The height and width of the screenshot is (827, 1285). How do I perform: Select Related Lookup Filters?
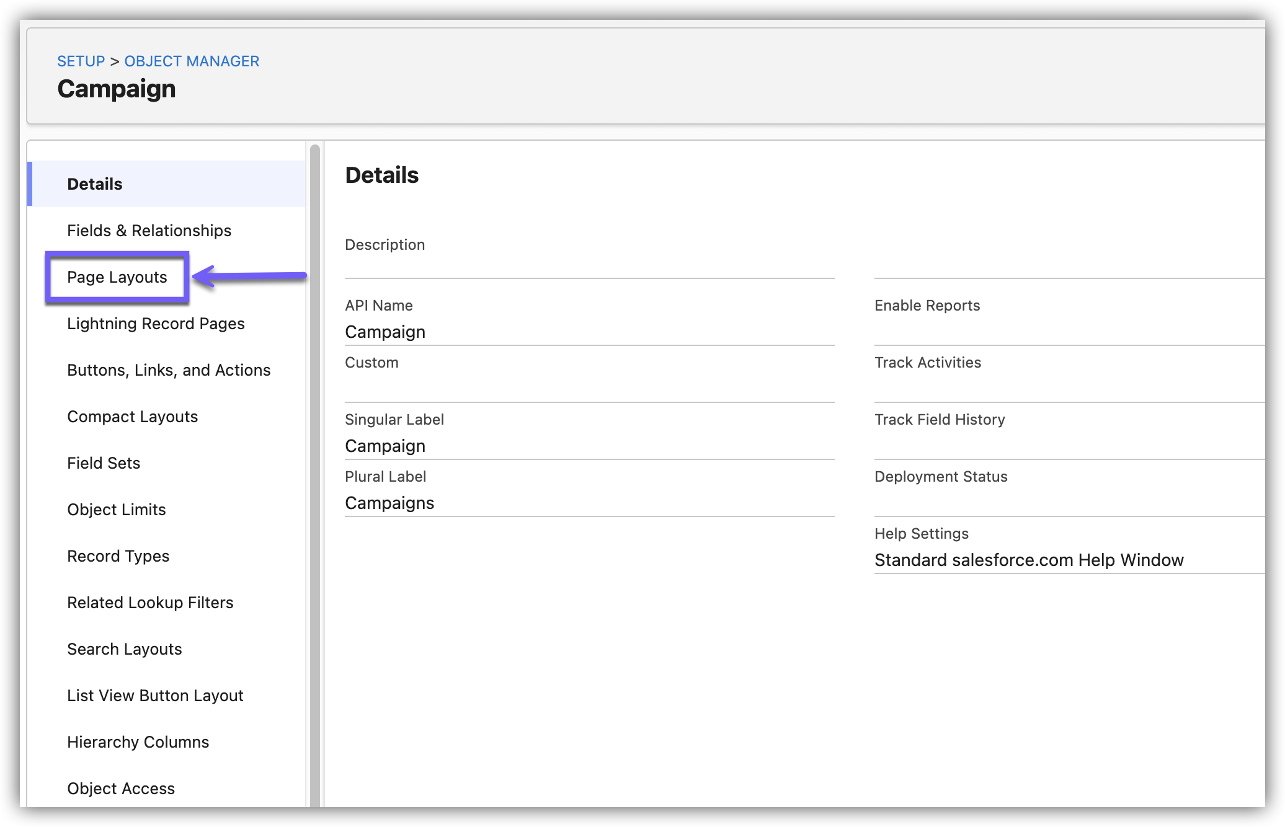[x=150, y=603]
